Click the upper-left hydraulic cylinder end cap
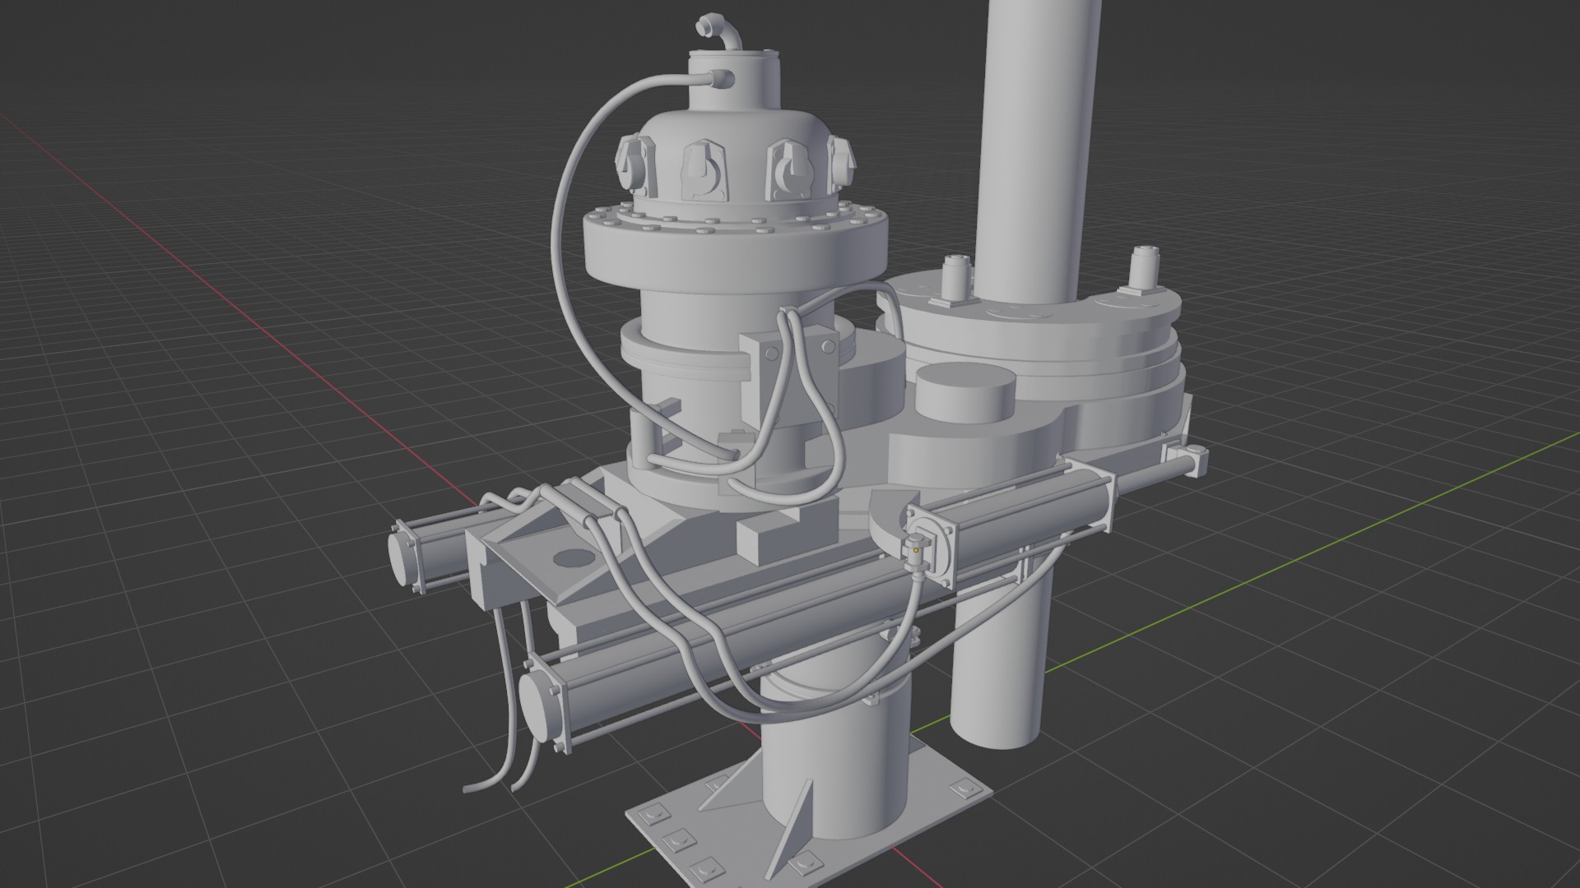 tap(402, 557)
